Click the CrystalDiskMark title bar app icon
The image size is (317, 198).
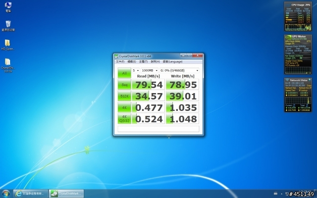coord(116,56)
